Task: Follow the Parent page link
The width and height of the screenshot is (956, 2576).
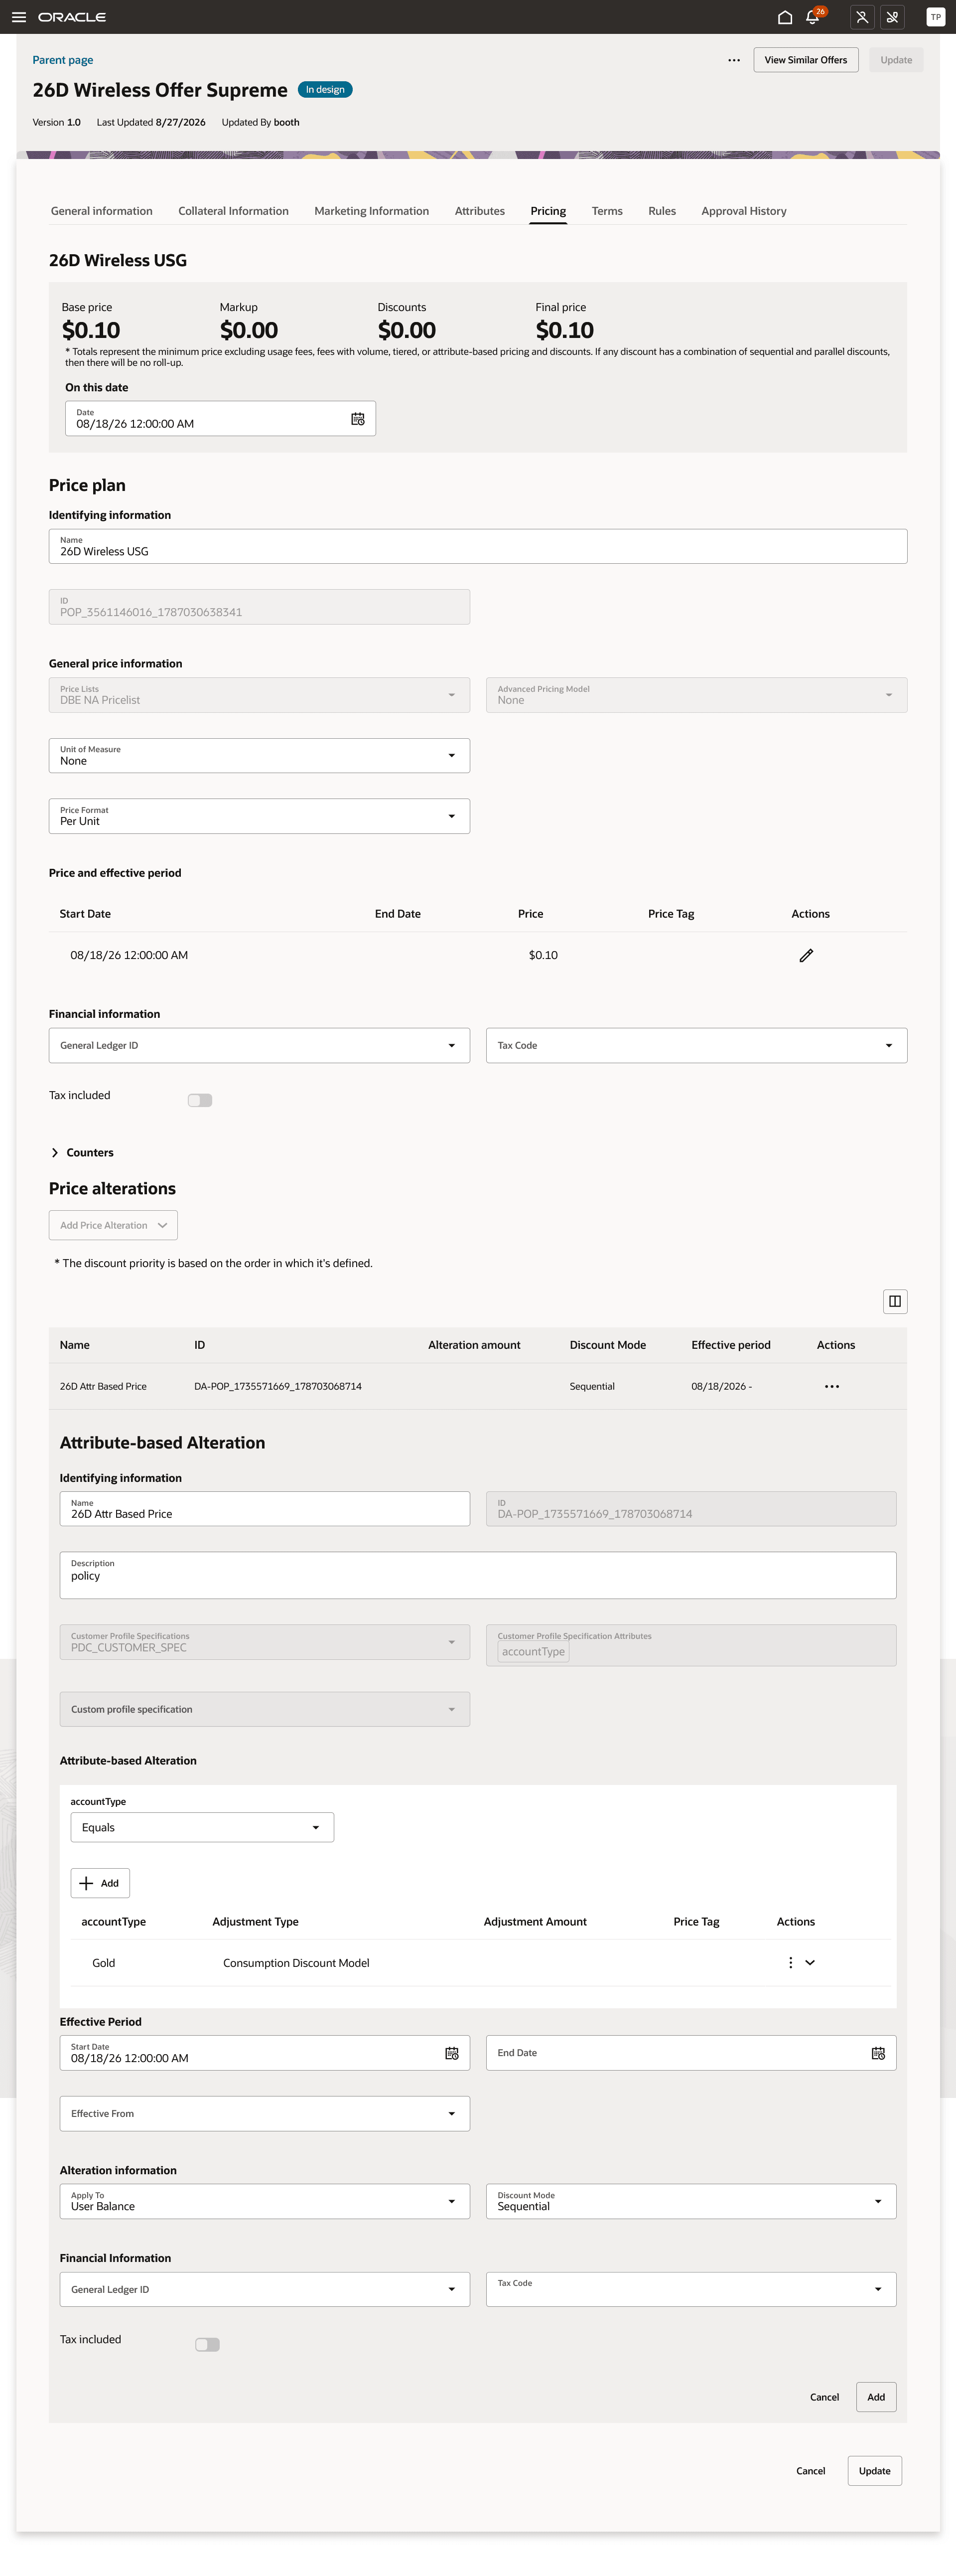Action: tap(63, 60)
